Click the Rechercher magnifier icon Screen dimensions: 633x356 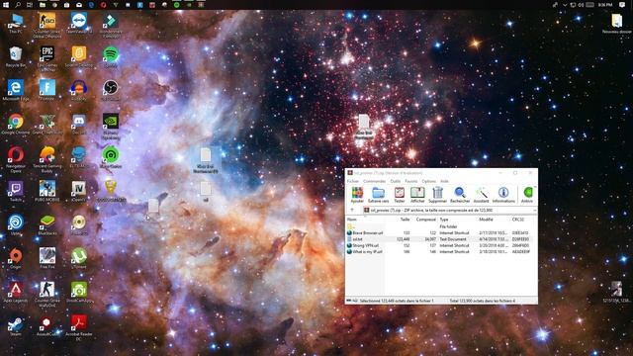pos(460,195)
